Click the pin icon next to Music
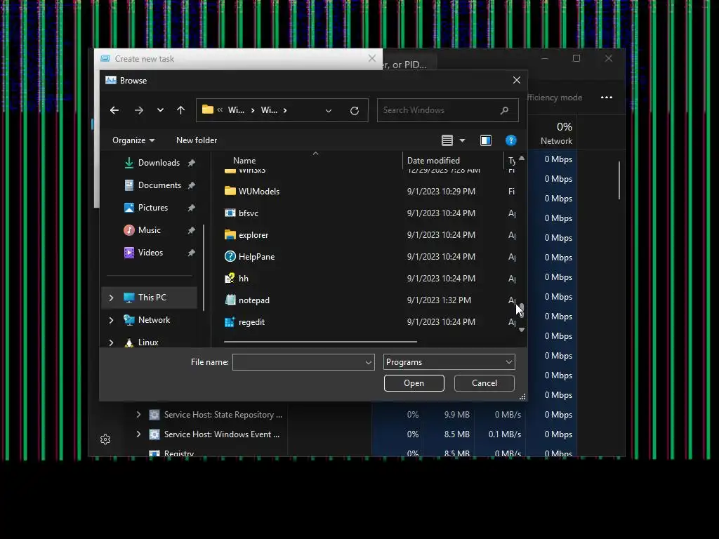The height and width of the screenshot is (539, 719). click(x=191, y=230)
